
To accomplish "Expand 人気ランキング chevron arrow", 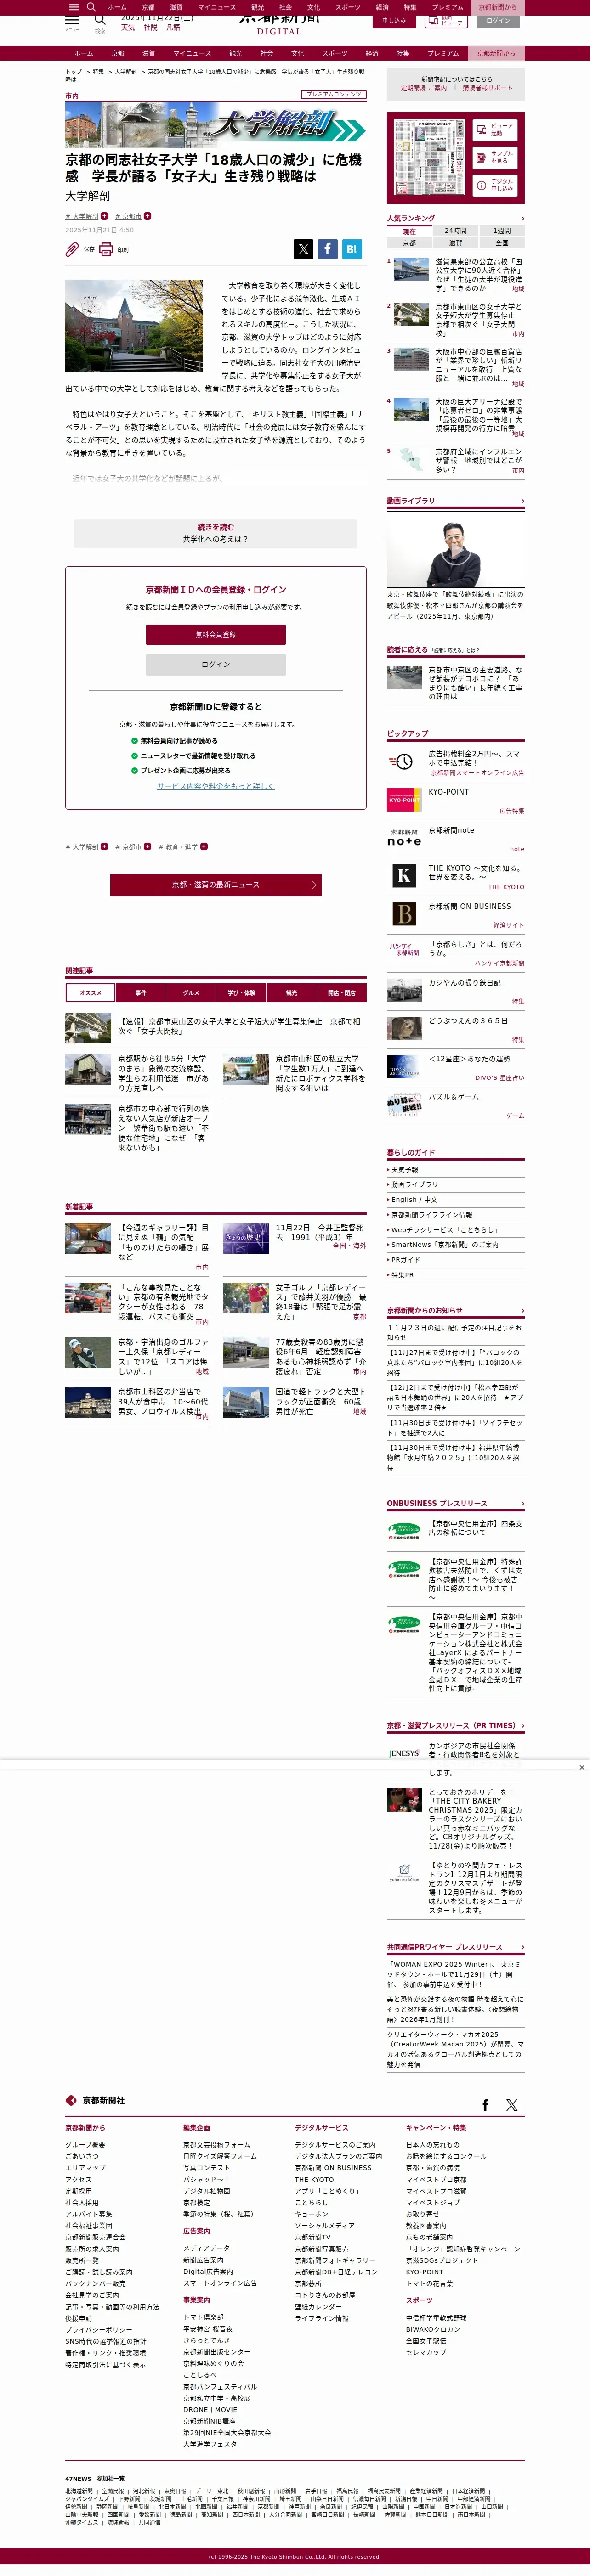I will 522,218.
